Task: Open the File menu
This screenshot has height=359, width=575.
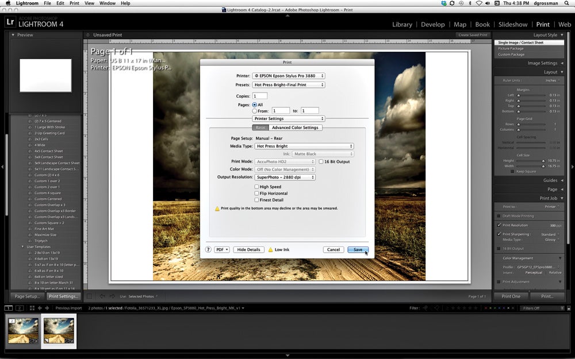Action: (x=47, y=3)
